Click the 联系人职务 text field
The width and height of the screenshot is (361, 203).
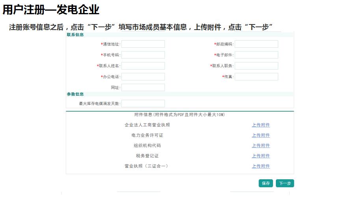click(256, 66)
